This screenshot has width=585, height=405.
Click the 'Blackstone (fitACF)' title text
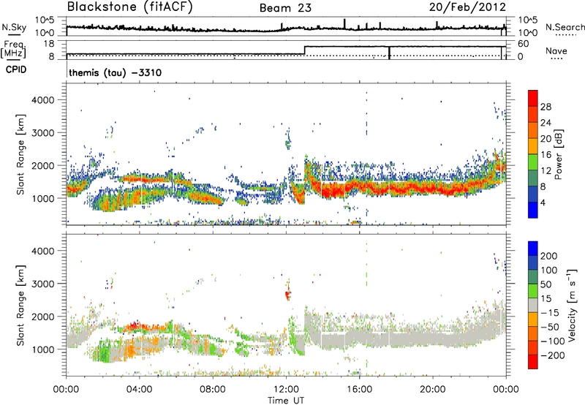[129, 7]
